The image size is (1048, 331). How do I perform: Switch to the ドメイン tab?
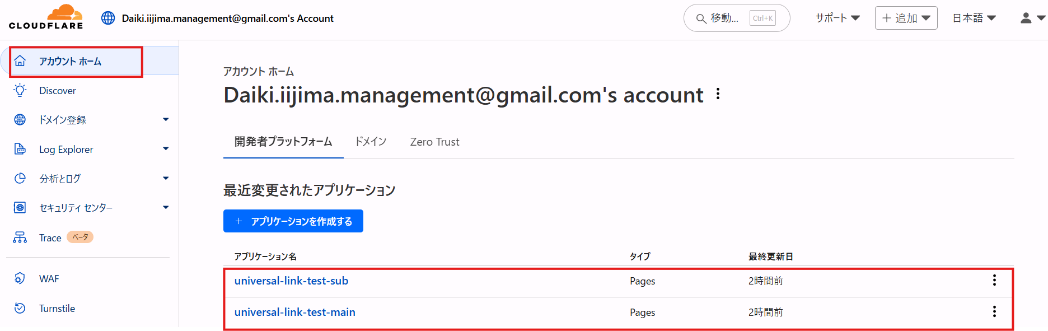[x=371, y=142]
